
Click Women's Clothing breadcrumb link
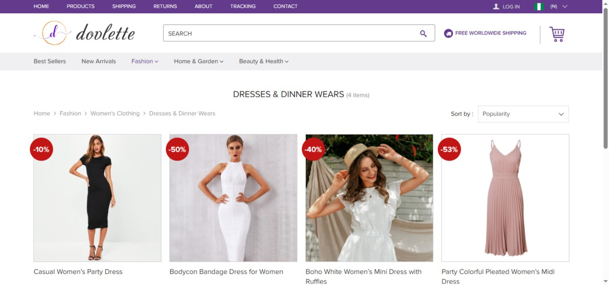115,113
